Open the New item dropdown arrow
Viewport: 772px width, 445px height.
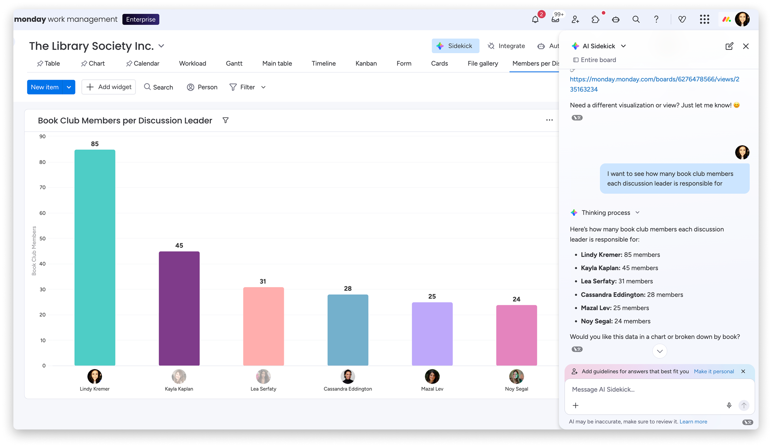(x=69, y=87)
